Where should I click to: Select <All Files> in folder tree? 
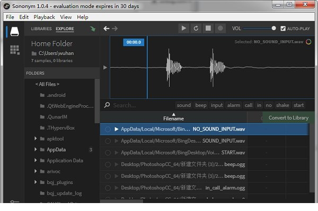47,84
